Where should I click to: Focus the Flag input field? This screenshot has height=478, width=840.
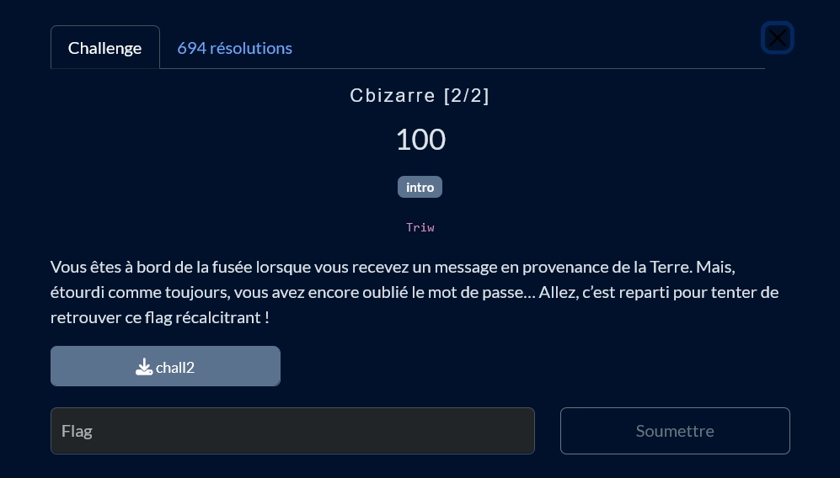(292, 431)
